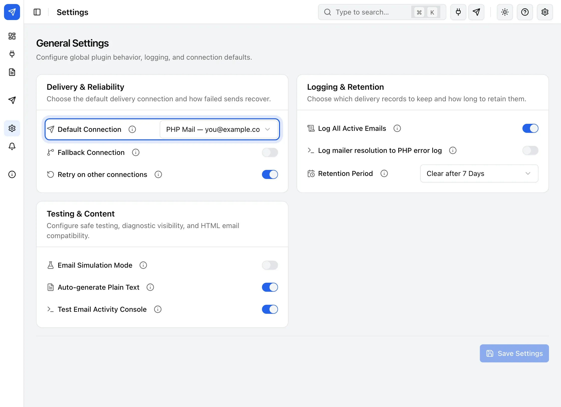Click the Retry on other connections label
The width and height of the screenshot is (561, 407).
coord(102,174)
